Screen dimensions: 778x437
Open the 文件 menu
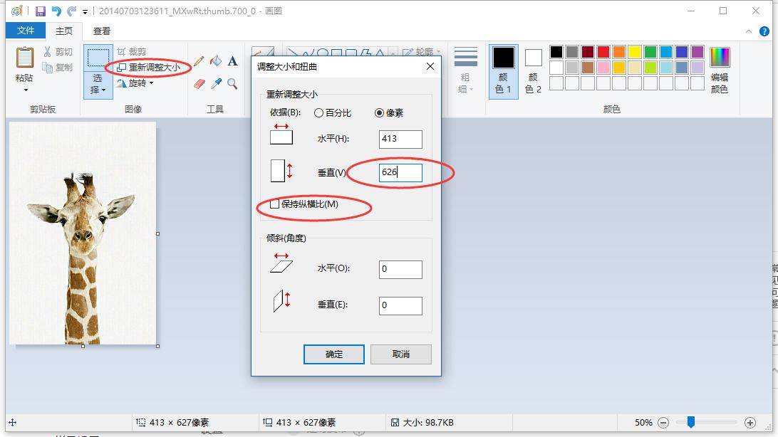pos(25,31)
